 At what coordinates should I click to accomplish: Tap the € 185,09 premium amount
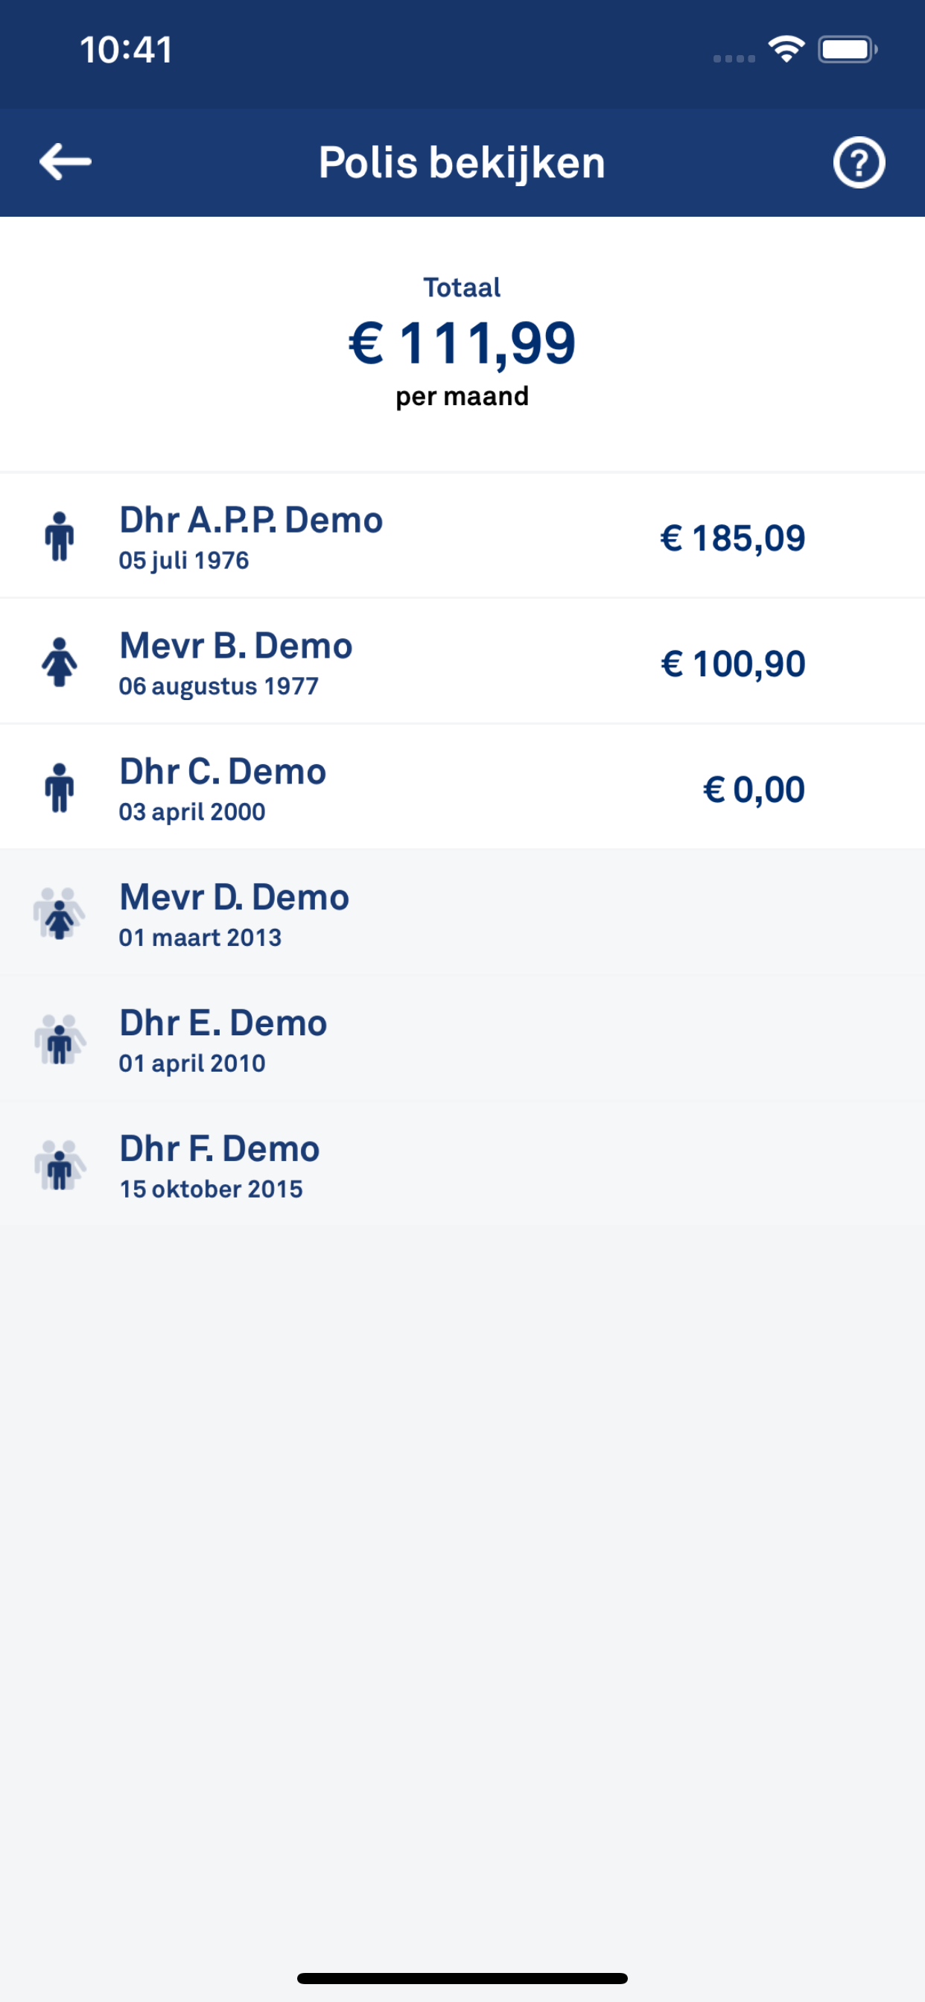pyautogui.click(x=732, y=538)
